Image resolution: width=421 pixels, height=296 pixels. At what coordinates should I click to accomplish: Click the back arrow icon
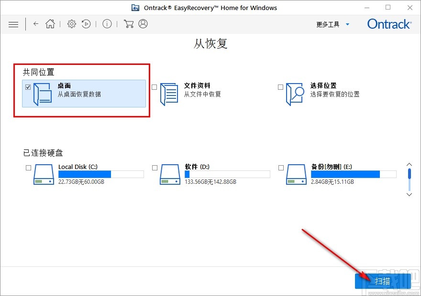[36, 24]
